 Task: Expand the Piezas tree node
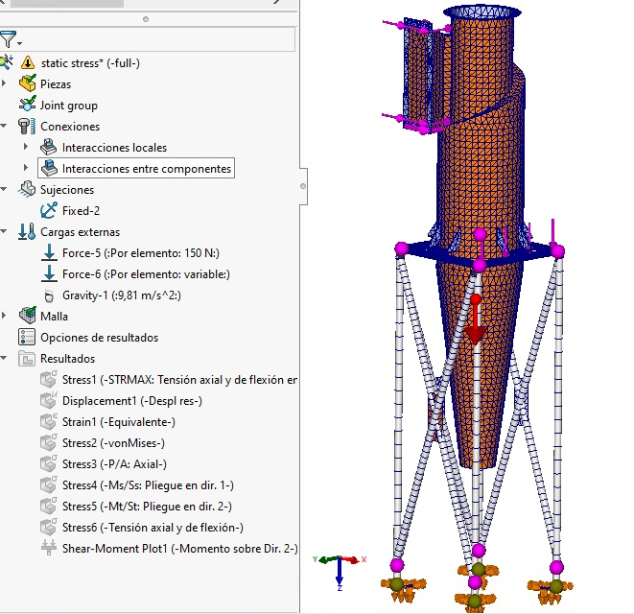4,83
